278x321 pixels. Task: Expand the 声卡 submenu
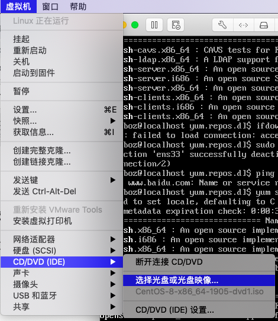point(62,273)
